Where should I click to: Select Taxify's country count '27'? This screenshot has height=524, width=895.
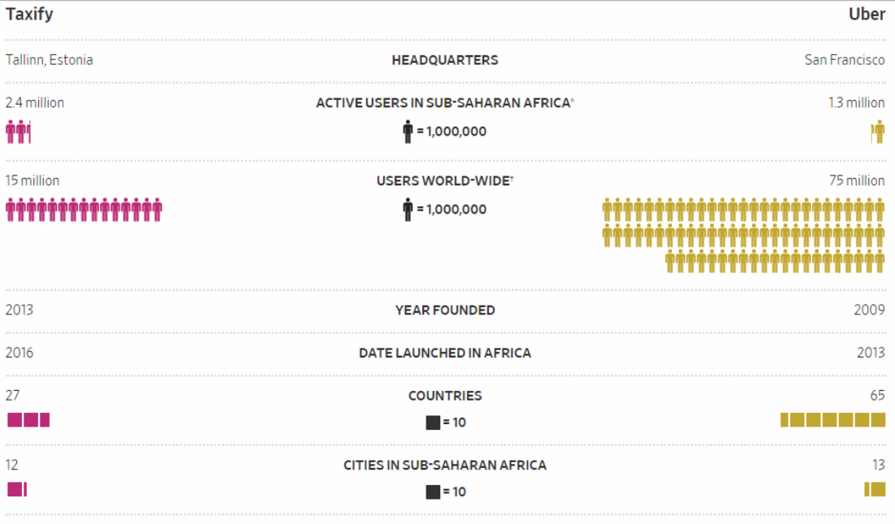click(x=12, y=396)
